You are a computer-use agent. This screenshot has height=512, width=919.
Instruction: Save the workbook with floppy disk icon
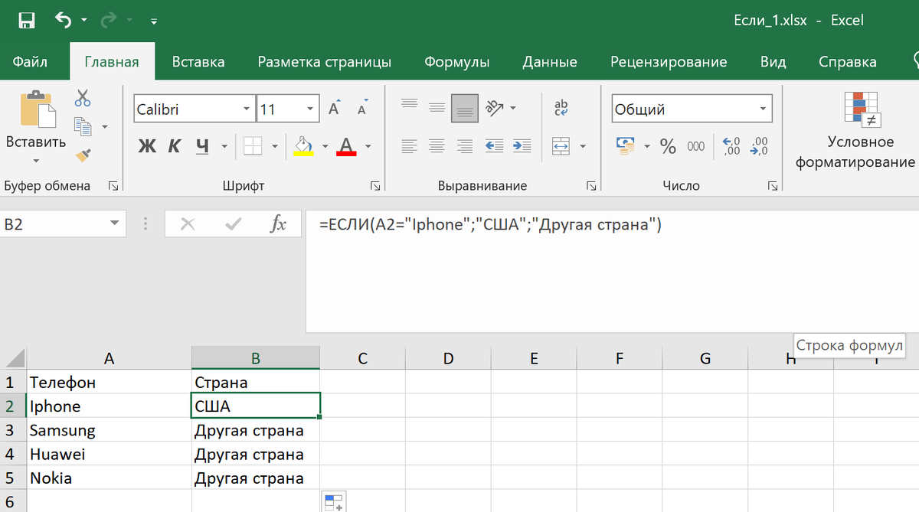[25, 21]
